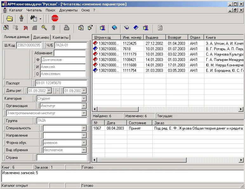Screen dimensions: 245x189
Task: Click the red STOP sign icon
Action: [55, 18]
